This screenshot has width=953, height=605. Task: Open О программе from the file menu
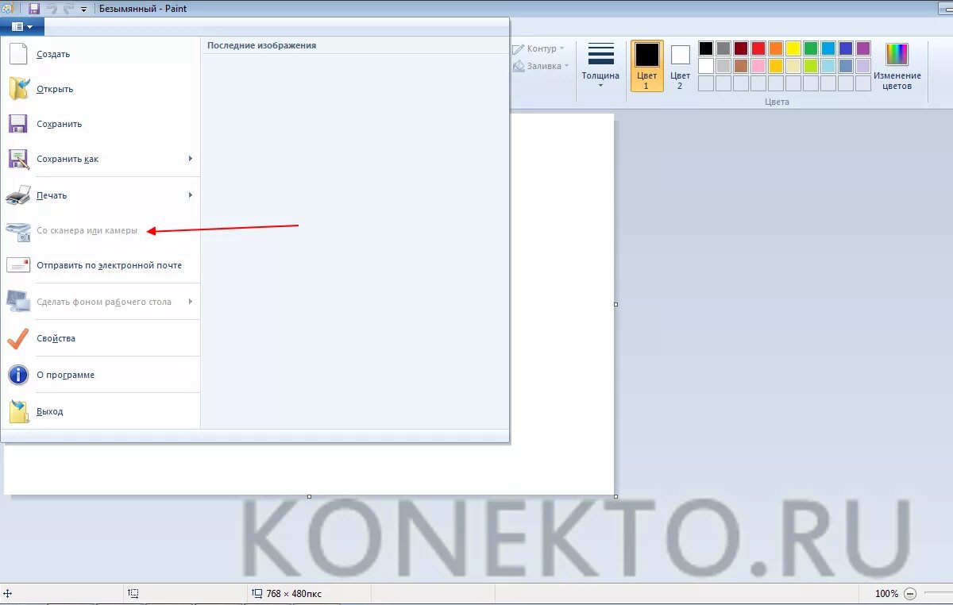(x=101, y=375)
